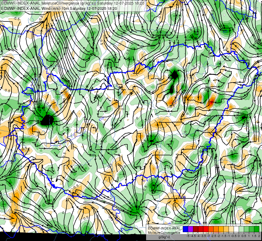Pick the darkest red legend swatch
262x241 pixels.
point(196,229)
